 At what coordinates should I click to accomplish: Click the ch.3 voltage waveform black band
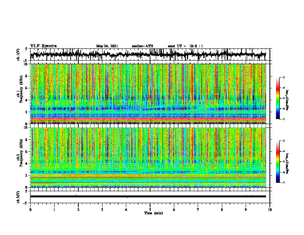coord(148,197)
